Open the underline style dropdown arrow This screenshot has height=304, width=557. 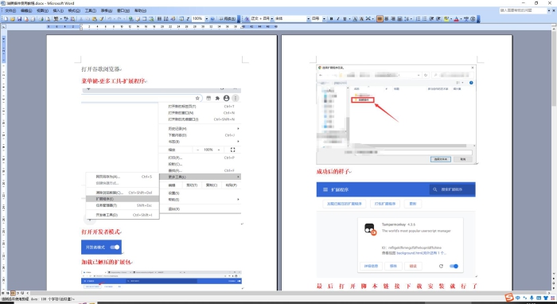[349, 18]
